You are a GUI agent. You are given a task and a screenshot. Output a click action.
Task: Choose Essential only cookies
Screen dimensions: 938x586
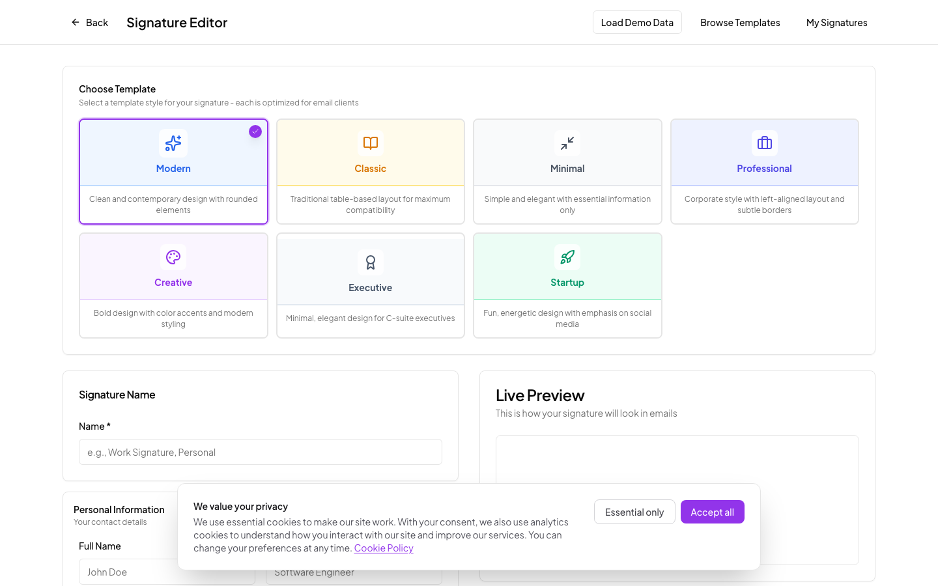pos(634,512)
